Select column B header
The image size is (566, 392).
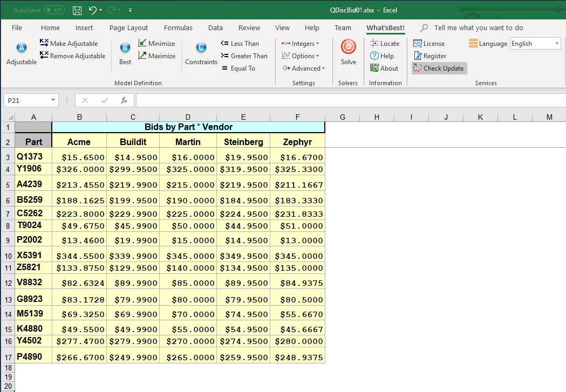[79, 117]
